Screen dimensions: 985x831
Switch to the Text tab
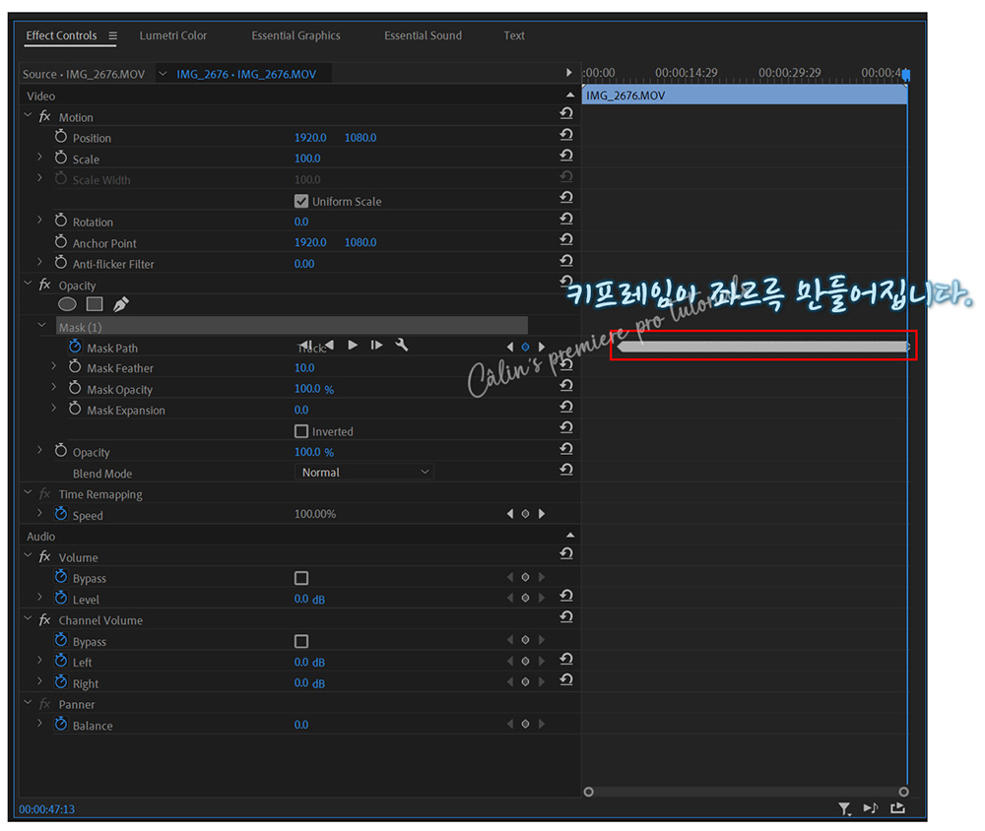pyautogui.click(x=514, y=35)
